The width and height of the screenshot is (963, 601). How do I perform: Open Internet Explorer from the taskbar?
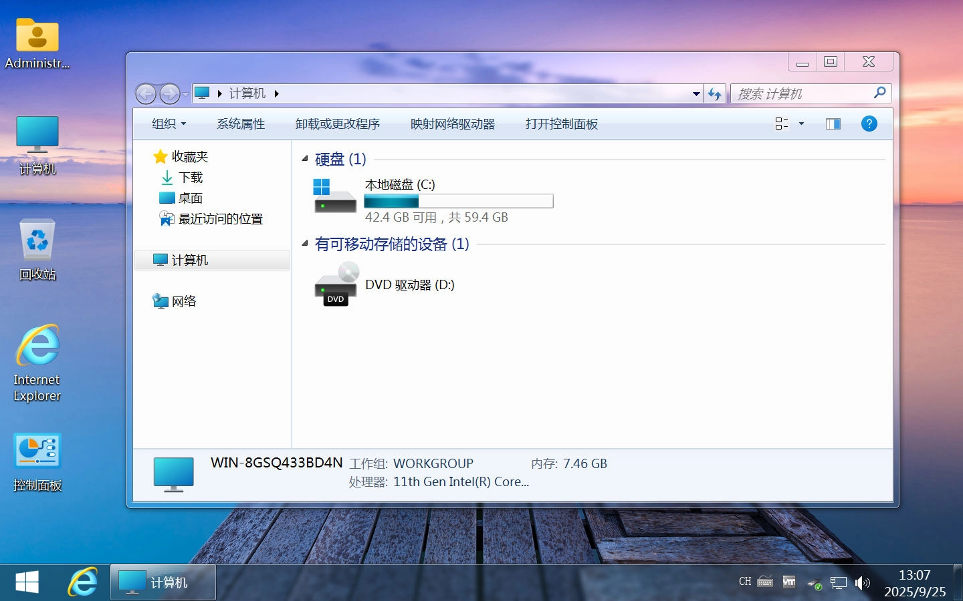pos(82,582)
